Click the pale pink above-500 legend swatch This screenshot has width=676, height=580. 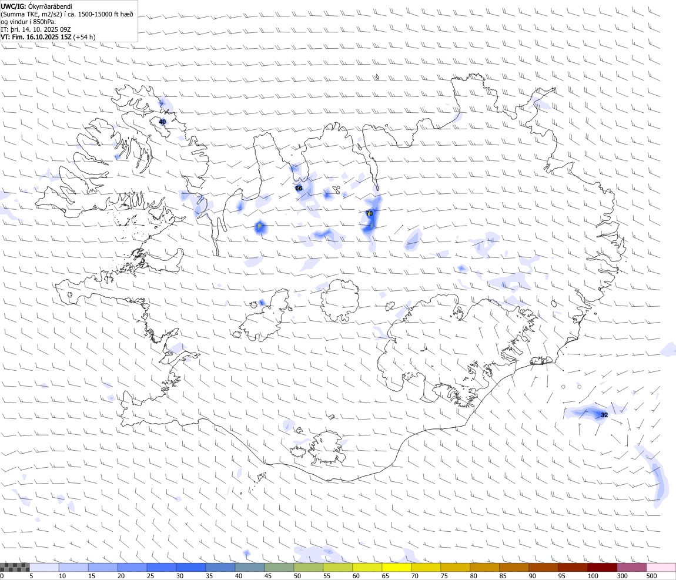point(661,567)
